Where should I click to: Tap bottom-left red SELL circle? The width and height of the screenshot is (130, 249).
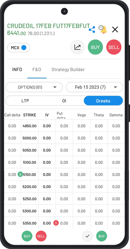click(x=41, y=236)
